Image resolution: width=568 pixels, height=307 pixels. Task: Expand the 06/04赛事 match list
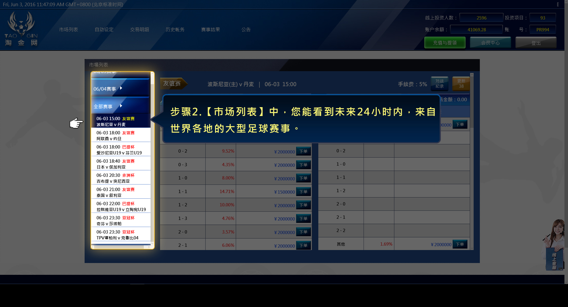point(106,88)
